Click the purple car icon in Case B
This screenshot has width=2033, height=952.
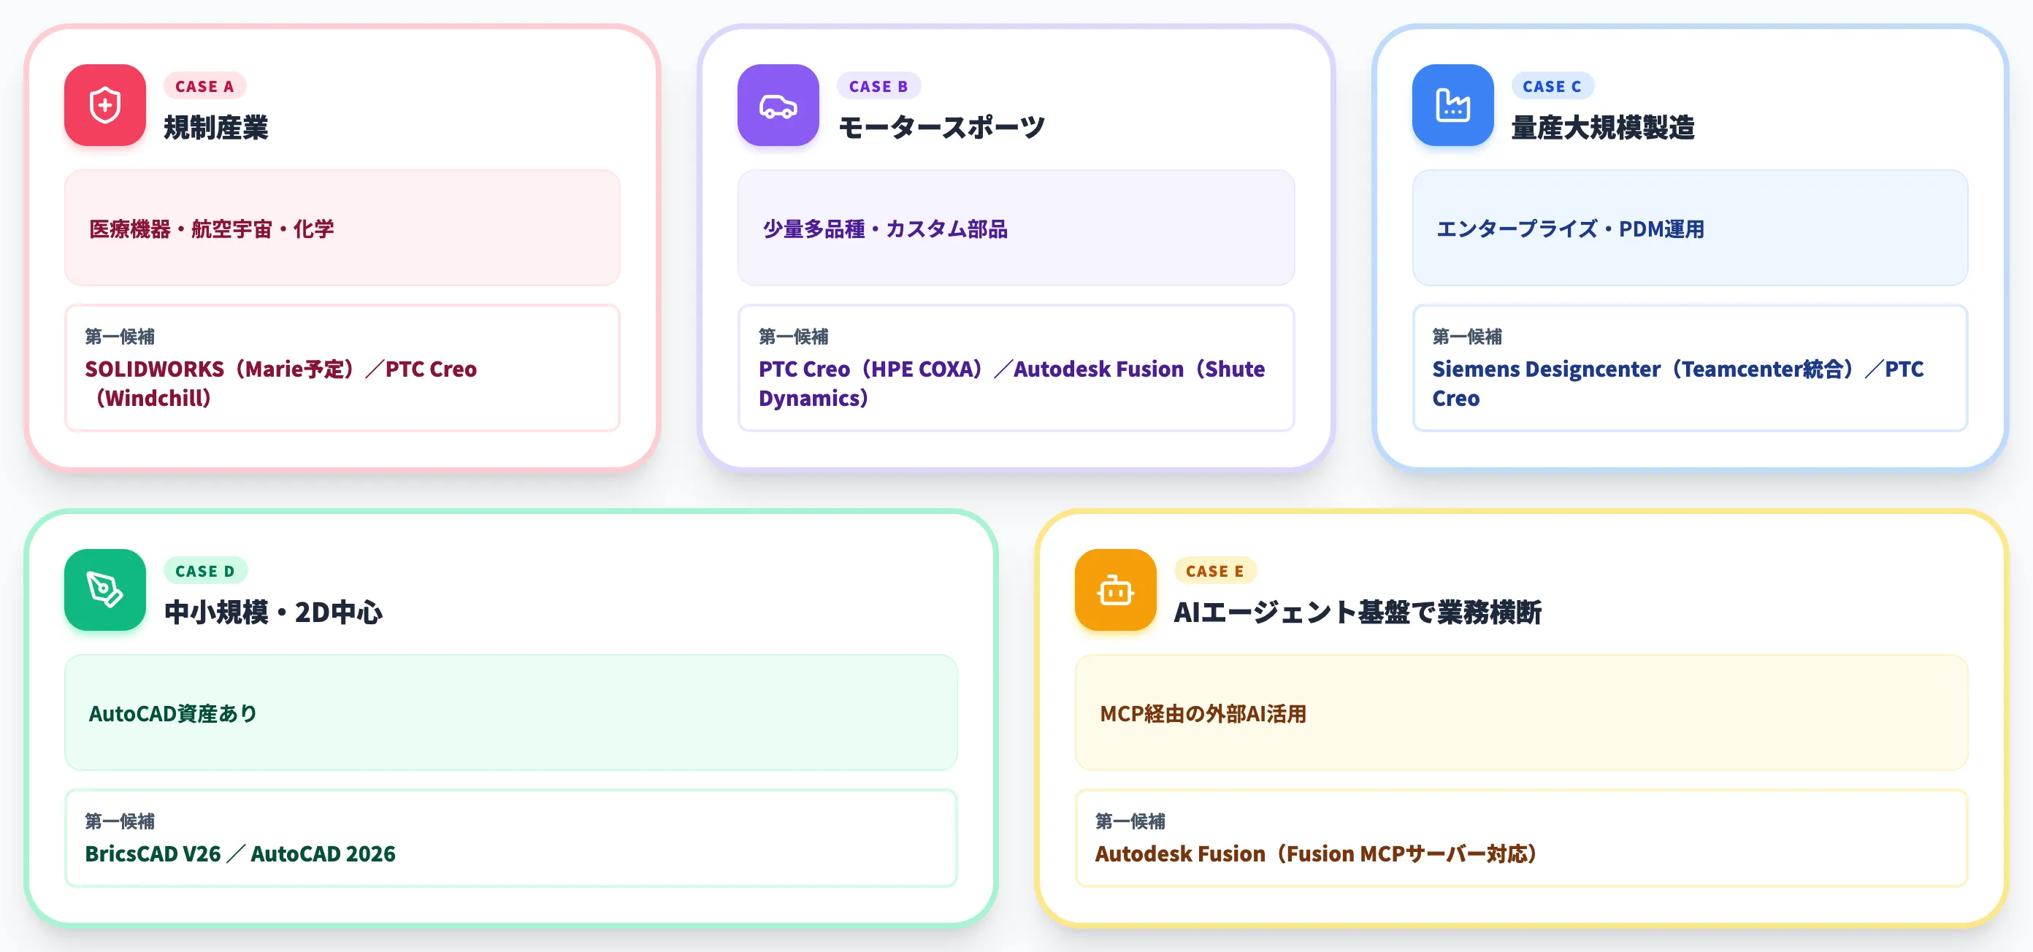tap(778, 105)
